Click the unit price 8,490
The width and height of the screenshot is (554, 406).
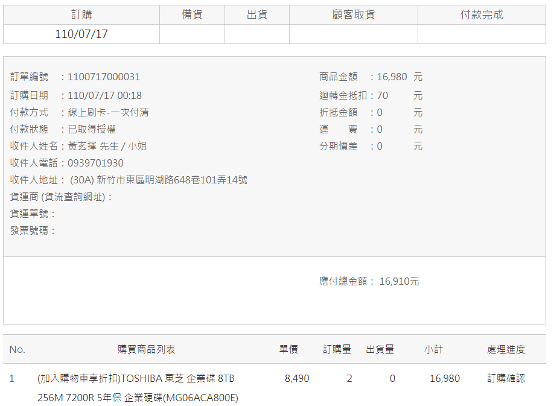[x=297, y=378]
